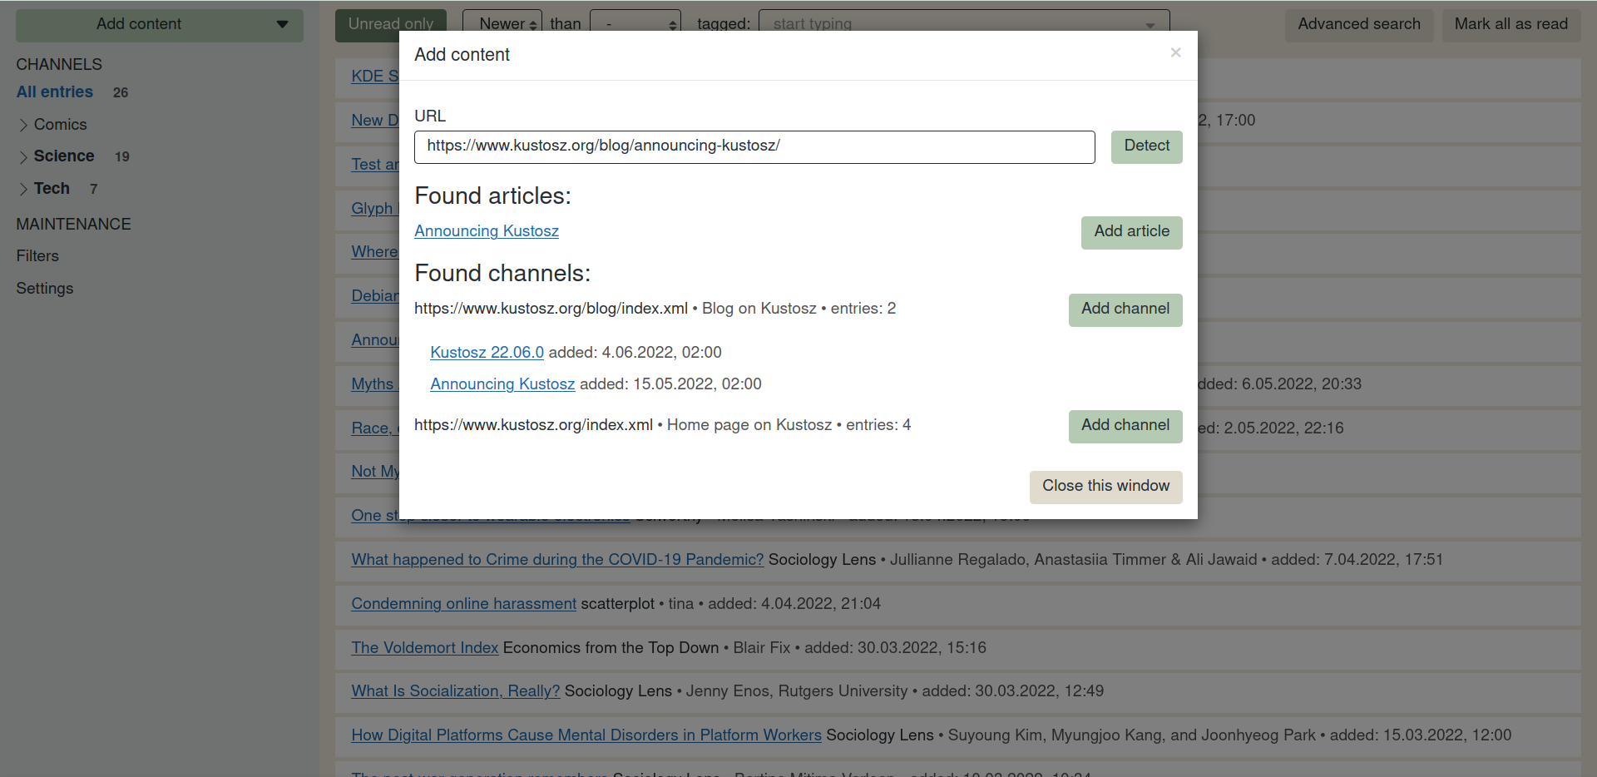Screen dimensions: 1597x777
Task: Open the Add content dropdown arrow
Action: [x=283, y=24]
